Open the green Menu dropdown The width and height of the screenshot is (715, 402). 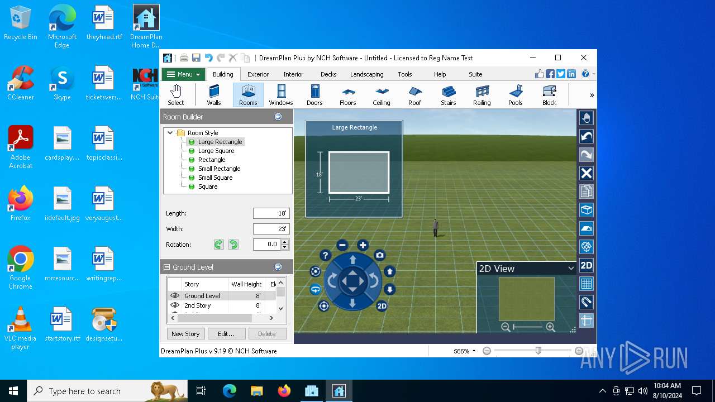[183, 74]
